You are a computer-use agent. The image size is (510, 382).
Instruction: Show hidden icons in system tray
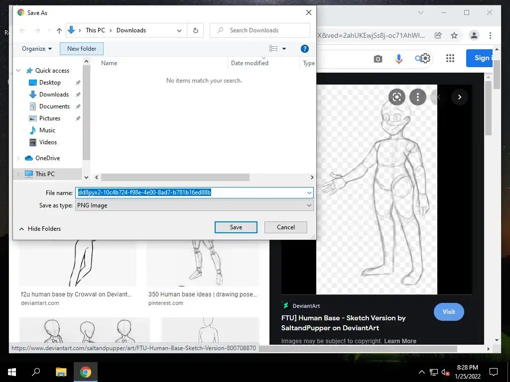[421, 372]
